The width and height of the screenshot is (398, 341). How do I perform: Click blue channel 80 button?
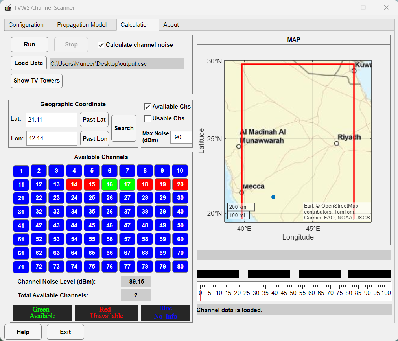point(180,267)
